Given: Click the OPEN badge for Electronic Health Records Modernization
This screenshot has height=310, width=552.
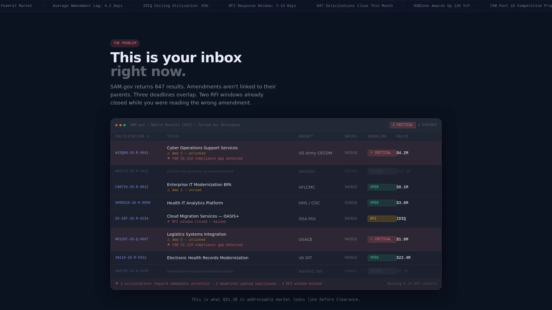Looking at the screenshot, I should pyautogui.click(x=382, y=258).
